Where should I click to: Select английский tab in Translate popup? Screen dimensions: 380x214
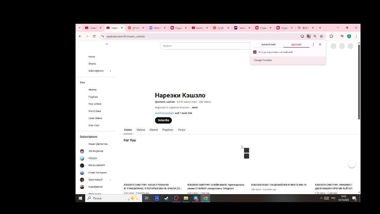[268, 44]
